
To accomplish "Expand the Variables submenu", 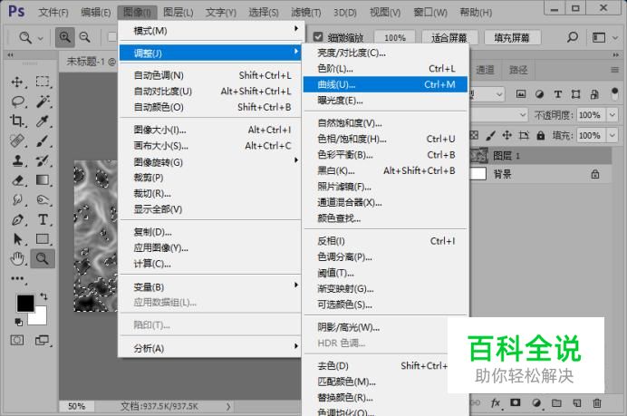I will point(210,286).
